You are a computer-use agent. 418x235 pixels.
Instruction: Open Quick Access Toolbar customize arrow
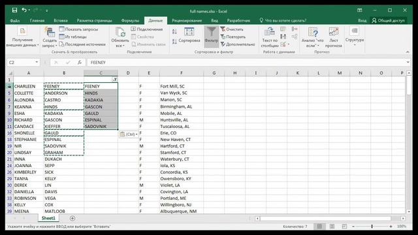(46, 10)
